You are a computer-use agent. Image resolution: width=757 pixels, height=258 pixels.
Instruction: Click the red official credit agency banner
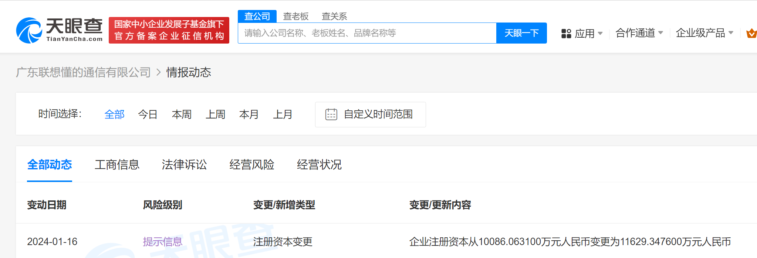(x=169, y=30)
